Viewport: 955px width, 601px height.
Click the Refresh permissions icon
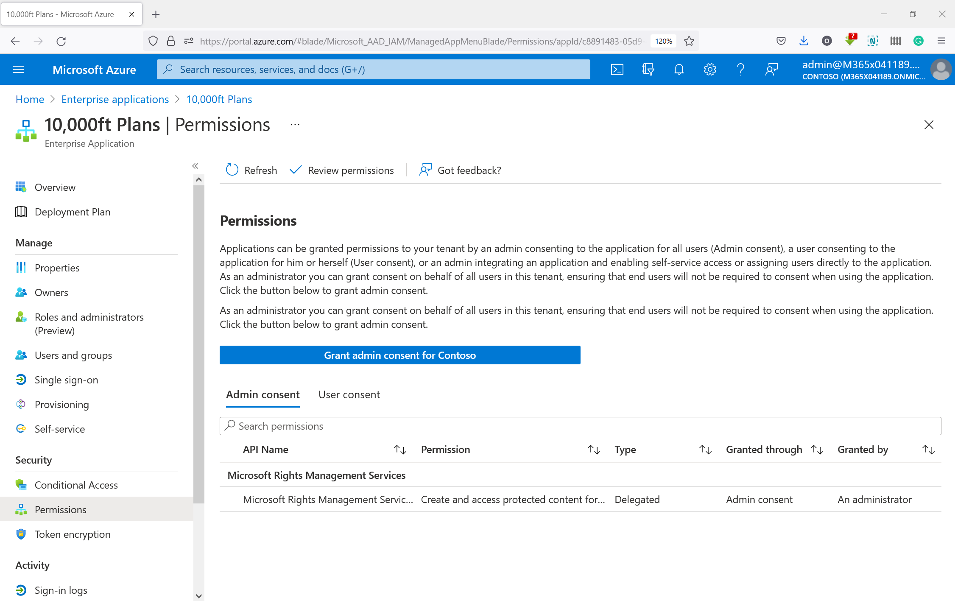(x=232, y=170)
